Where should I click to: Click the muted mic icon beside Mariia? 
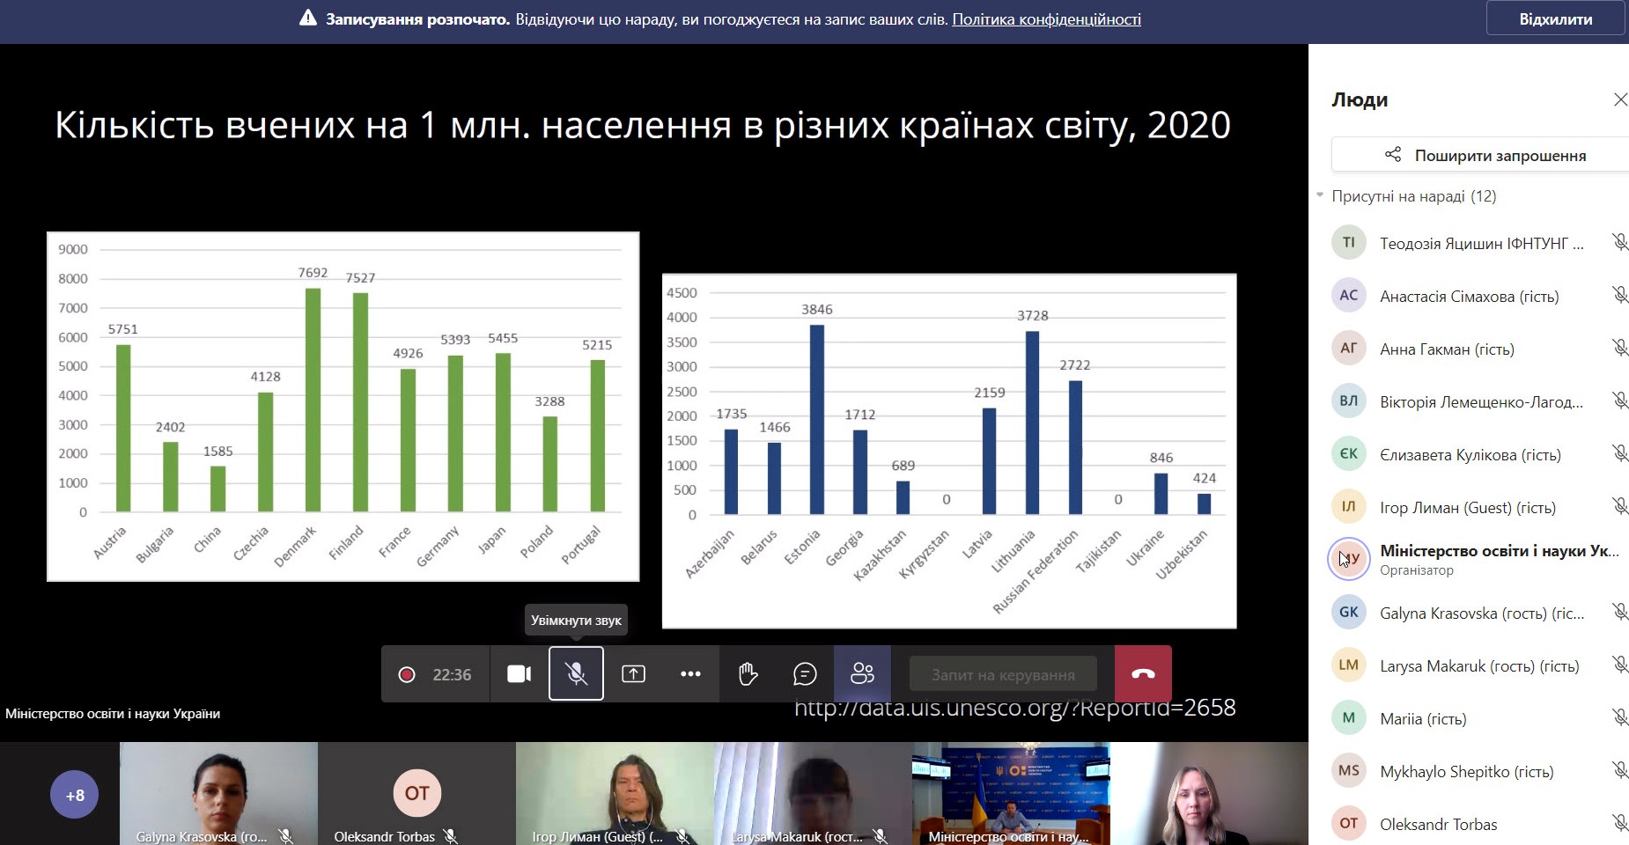click(1618, 718)
